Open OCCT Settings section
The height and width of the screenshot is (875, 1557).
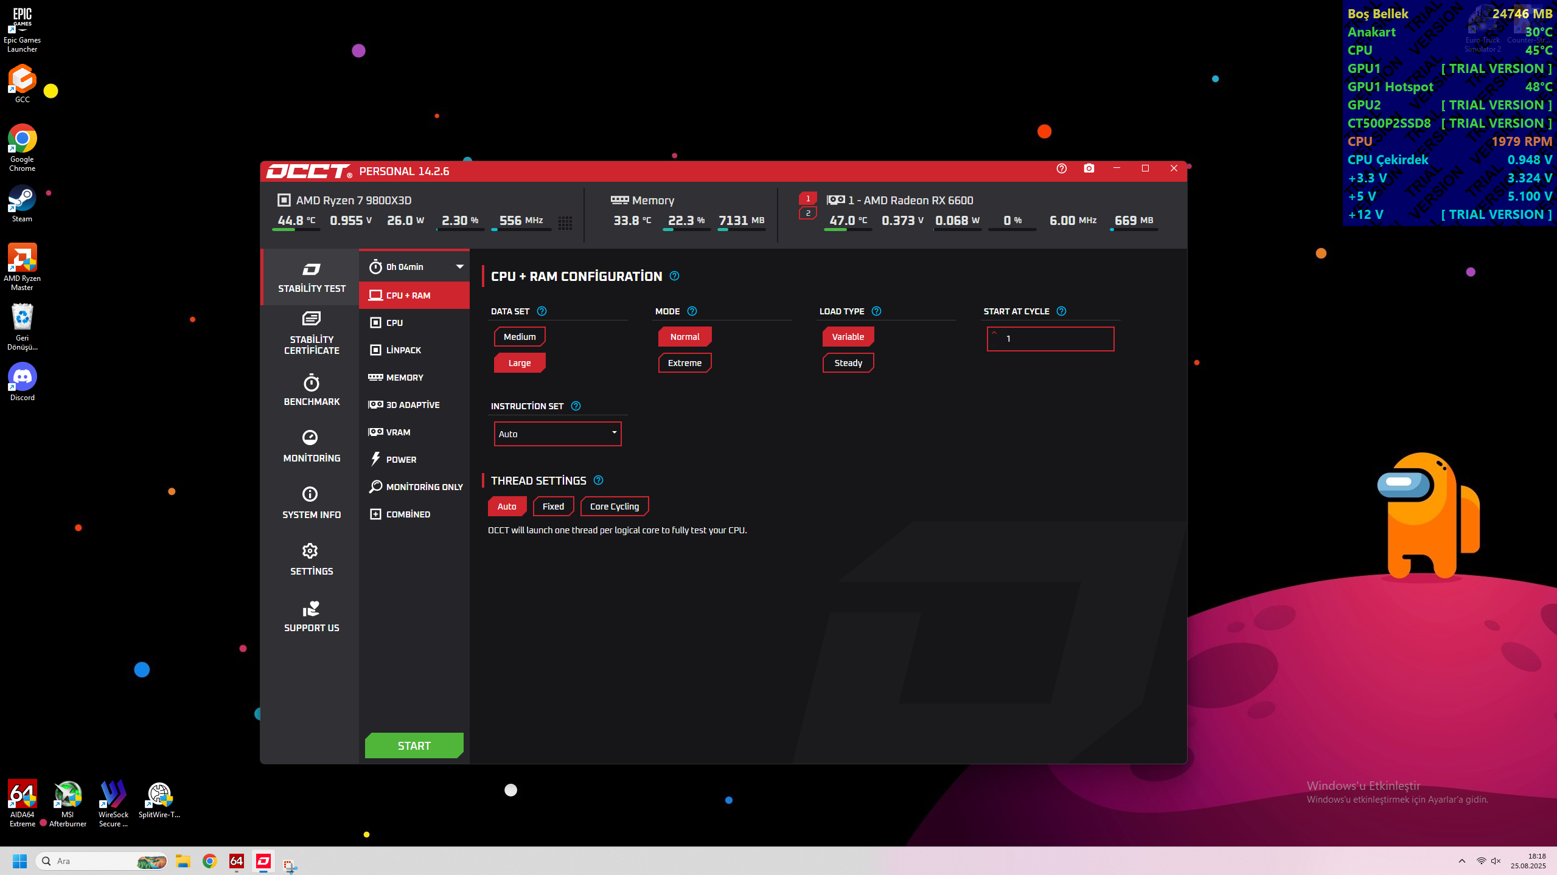(312, 560)
